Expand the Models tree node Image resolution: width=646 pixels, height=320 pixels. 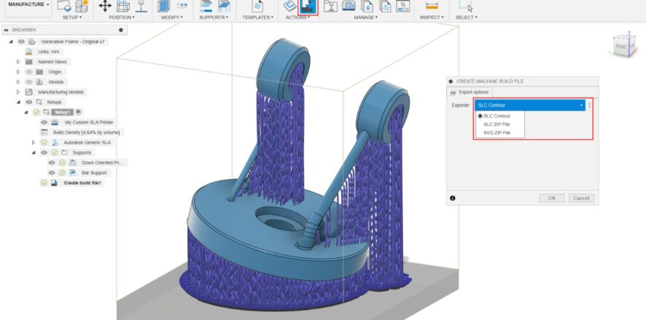click(18, 82)
